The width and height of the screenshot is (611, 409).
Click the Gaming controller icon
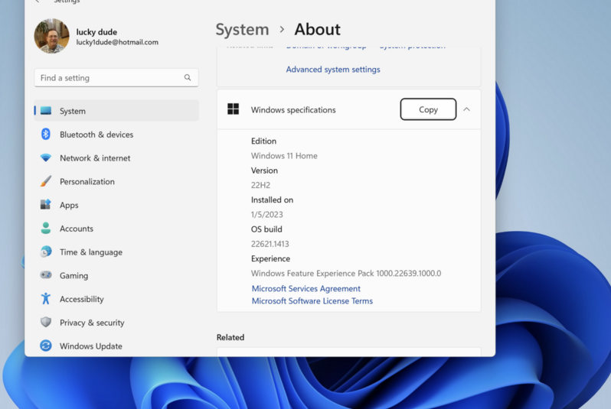click(46, 275)
